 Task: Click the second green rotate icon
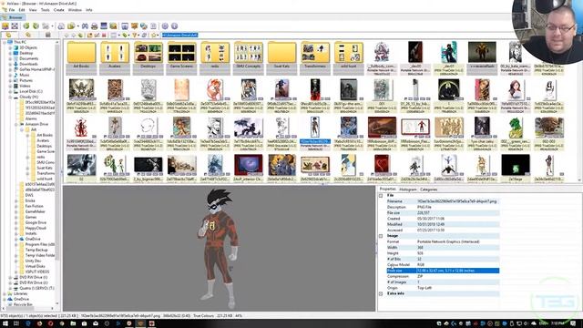pyautogui.click(x=36, y=26)
